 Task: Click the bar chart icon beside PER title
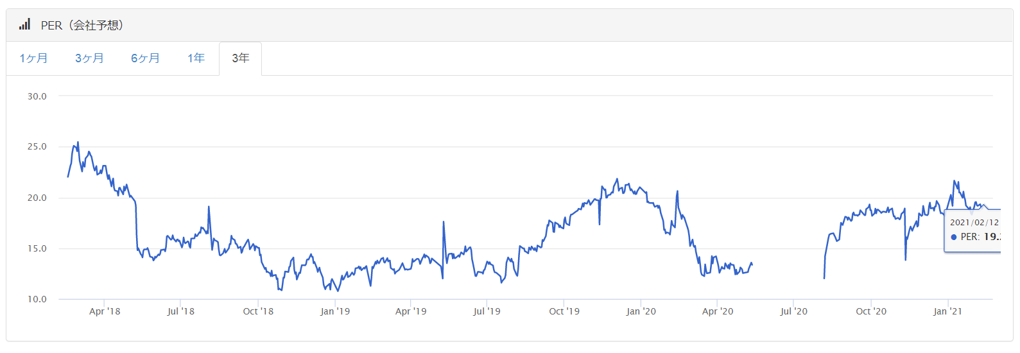tap(24, 24)
